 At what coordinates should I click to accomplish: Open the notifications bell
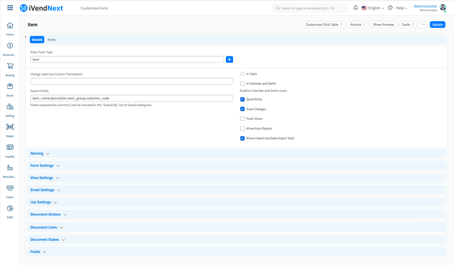pyautogui.click(x=355, y=8)
